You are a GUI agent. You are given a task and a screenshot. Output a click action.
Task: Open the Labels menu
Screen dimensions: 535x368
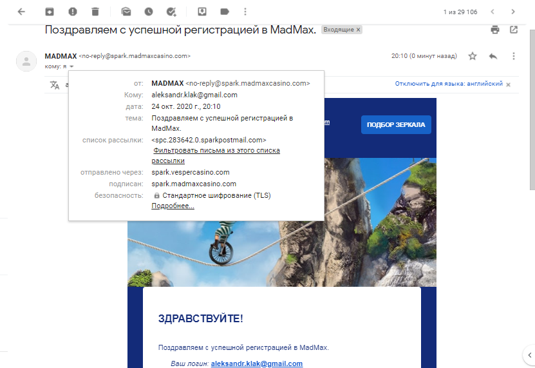coord(225,12)
